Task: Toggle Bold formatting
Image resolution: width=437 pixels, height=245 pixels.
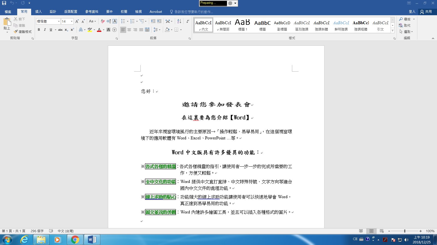Action: [x=39, y=30]
